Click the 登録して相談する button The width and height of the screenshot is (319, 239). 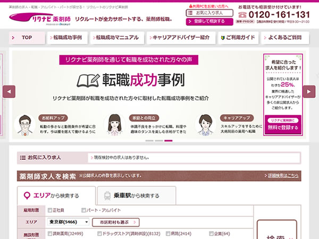coord(209,21)
